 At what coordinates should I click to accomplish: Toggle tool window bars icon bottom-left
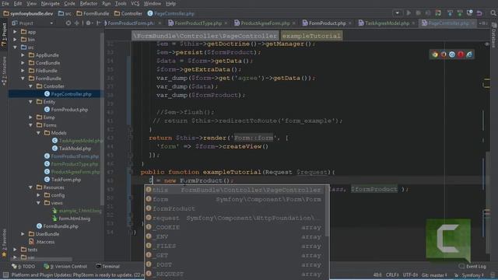click(x=5, y=275)
